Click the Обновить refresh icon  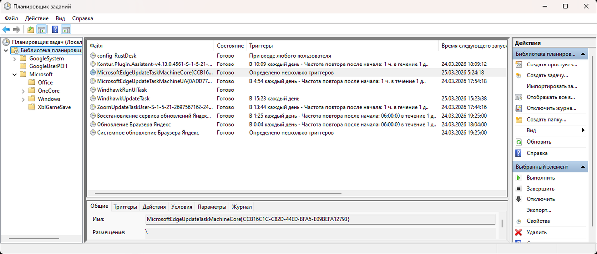click(x=518, y=142)
